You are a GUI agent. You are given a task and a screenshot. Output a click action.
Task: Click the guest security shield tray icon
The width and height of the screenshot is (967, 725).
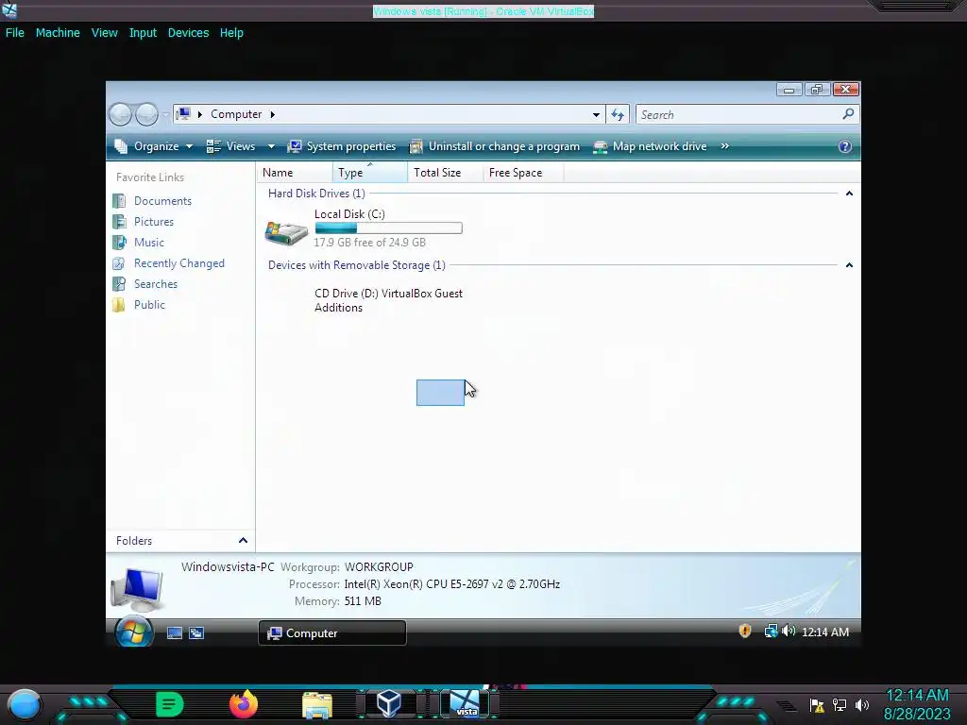tap(745, 632)
